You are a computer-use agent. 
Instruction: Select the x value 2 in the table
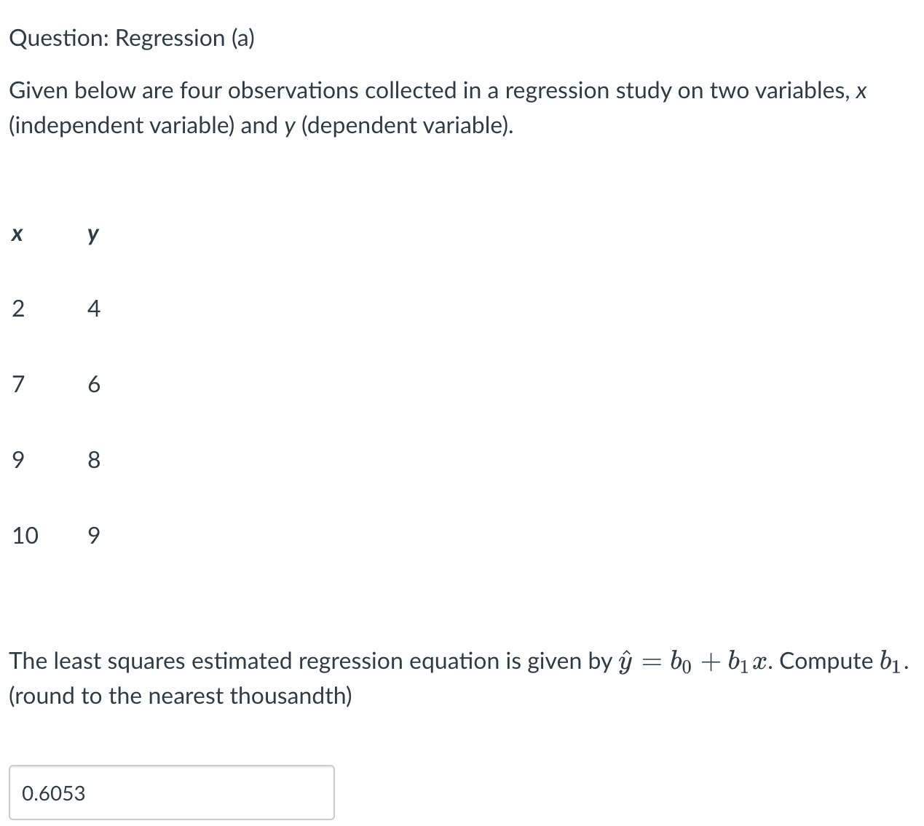pos(18,309)
